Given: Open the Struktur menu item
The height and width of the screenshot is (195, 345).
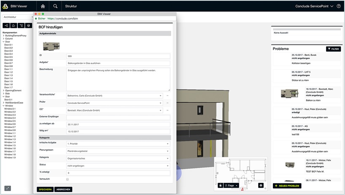Looking at the screenshot, I should click(x=71, y=6).
